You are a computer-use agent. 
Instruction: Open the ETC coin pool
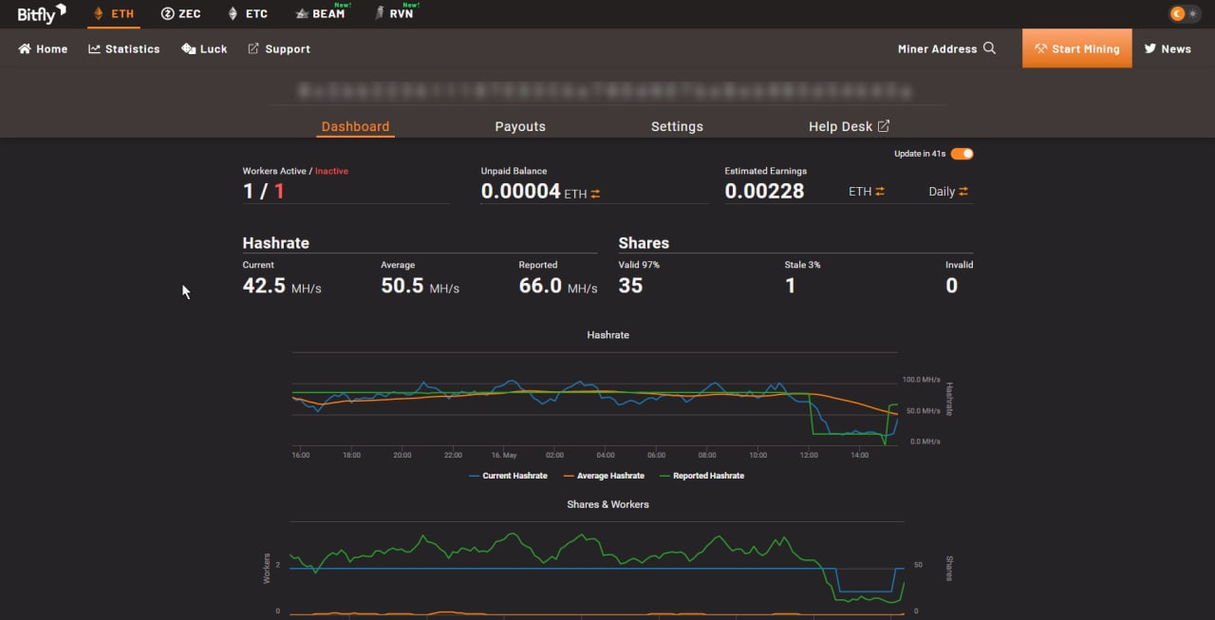tap(247, 14)
